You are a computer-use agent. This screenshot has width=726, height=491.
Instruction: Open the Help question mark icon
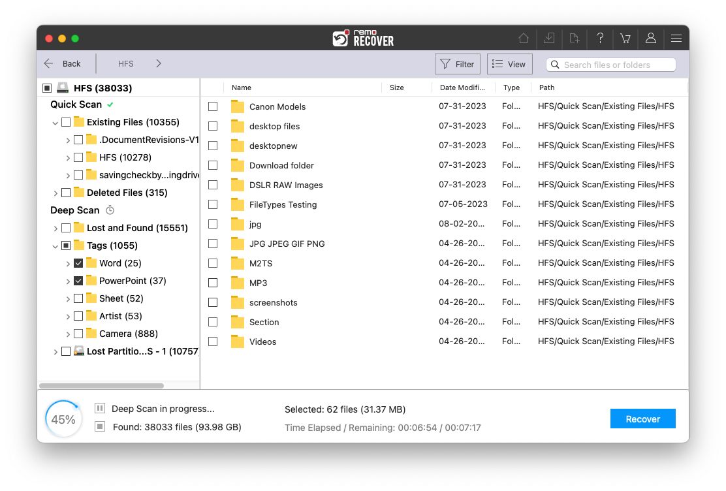(599, 39)
